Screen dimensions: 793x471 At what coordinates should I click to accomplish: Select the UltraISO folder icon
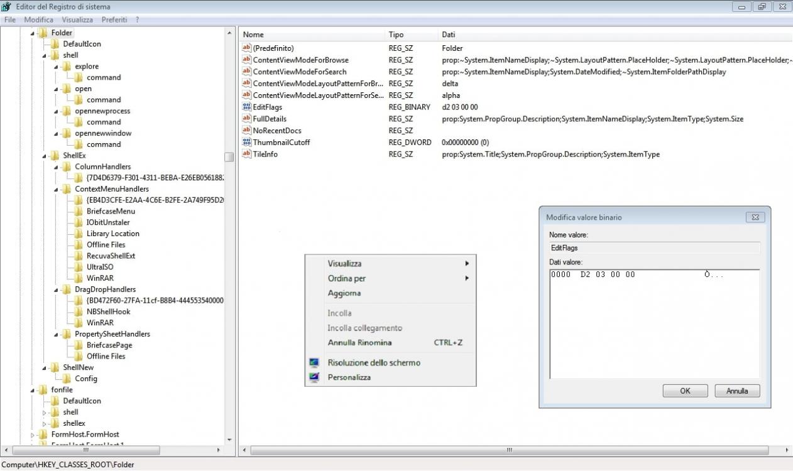coord(79,267)
